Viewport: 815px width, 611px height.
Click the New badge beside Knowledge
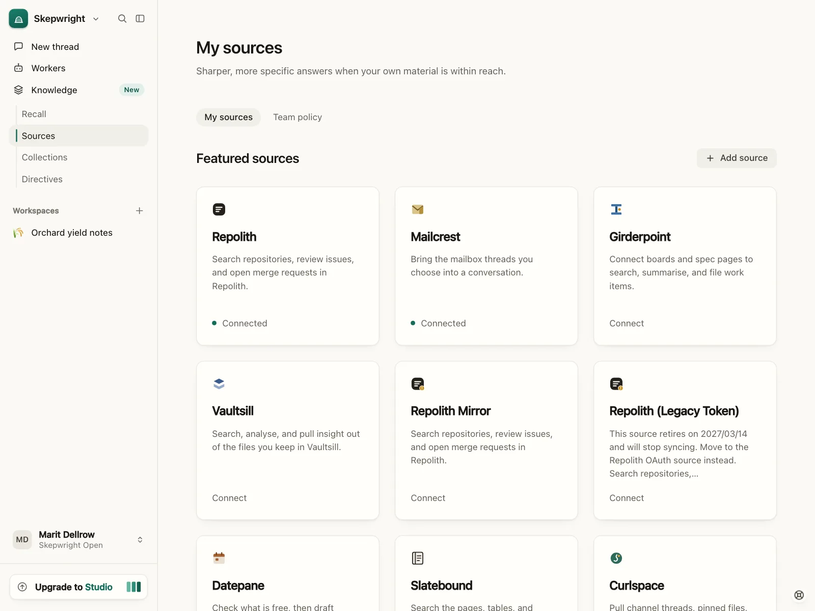pos(131,90)
